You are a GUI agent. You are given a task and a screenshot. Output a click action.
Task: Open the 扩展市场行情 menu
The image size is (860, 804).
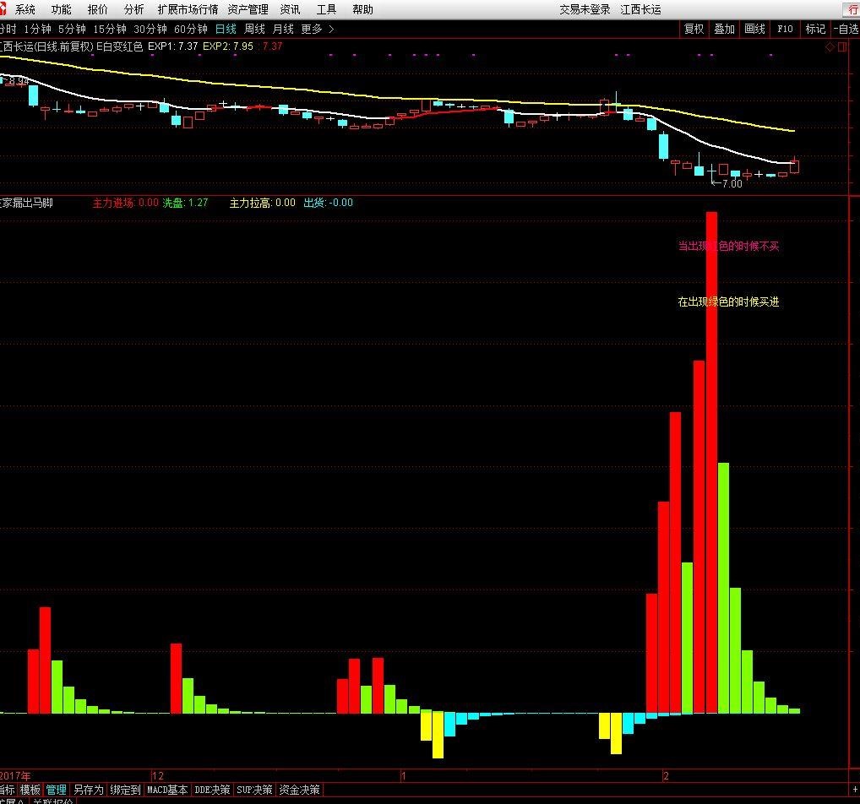pos(188,9)
